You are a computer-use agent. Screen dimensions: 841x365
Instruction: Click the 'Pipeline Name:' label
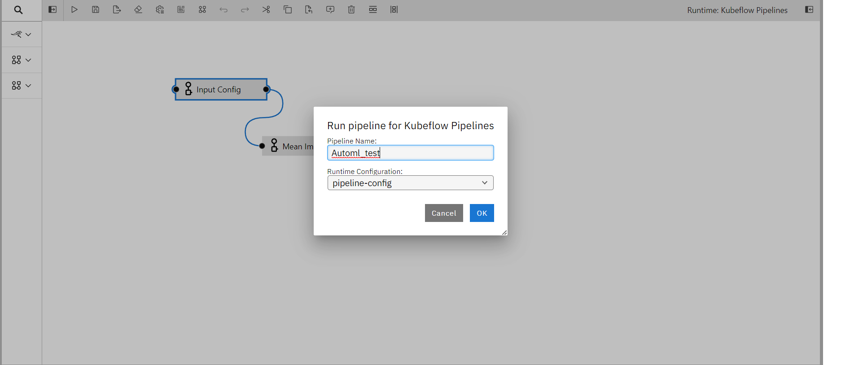pyautogui.click(x=352, y=141)
